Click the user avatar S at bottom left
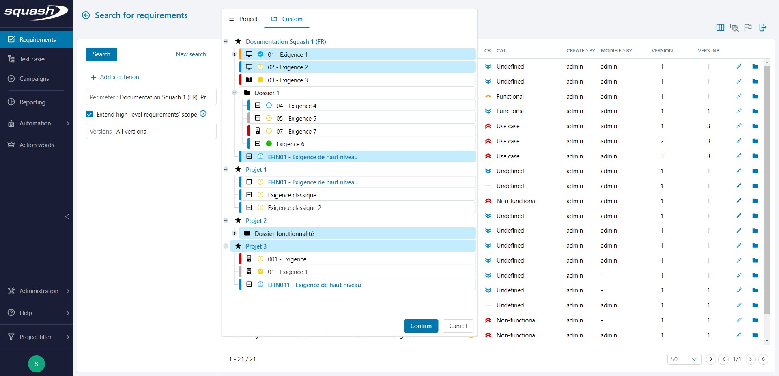 37,364
